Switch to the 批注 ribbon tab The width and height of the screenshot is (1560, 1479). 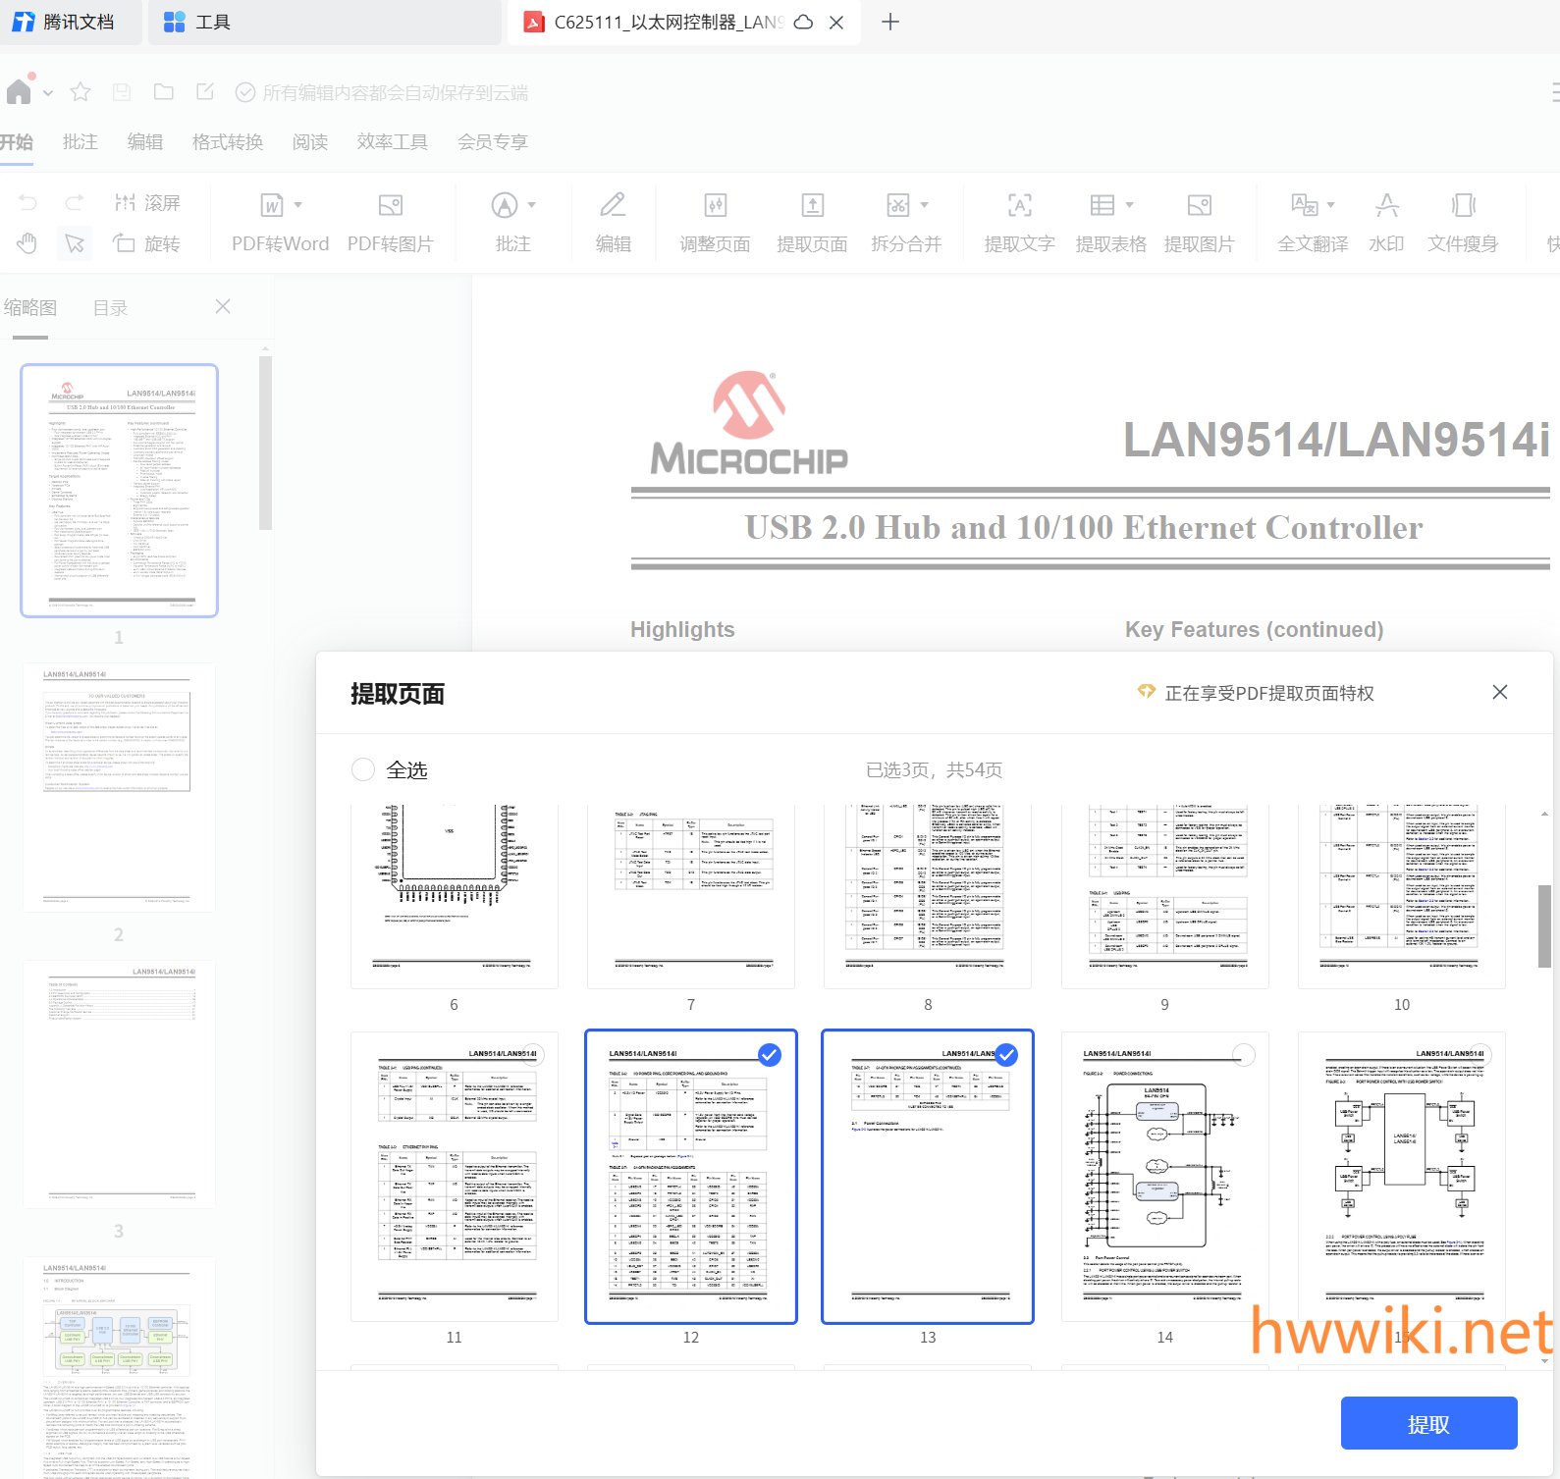click(x=80, y=142)
